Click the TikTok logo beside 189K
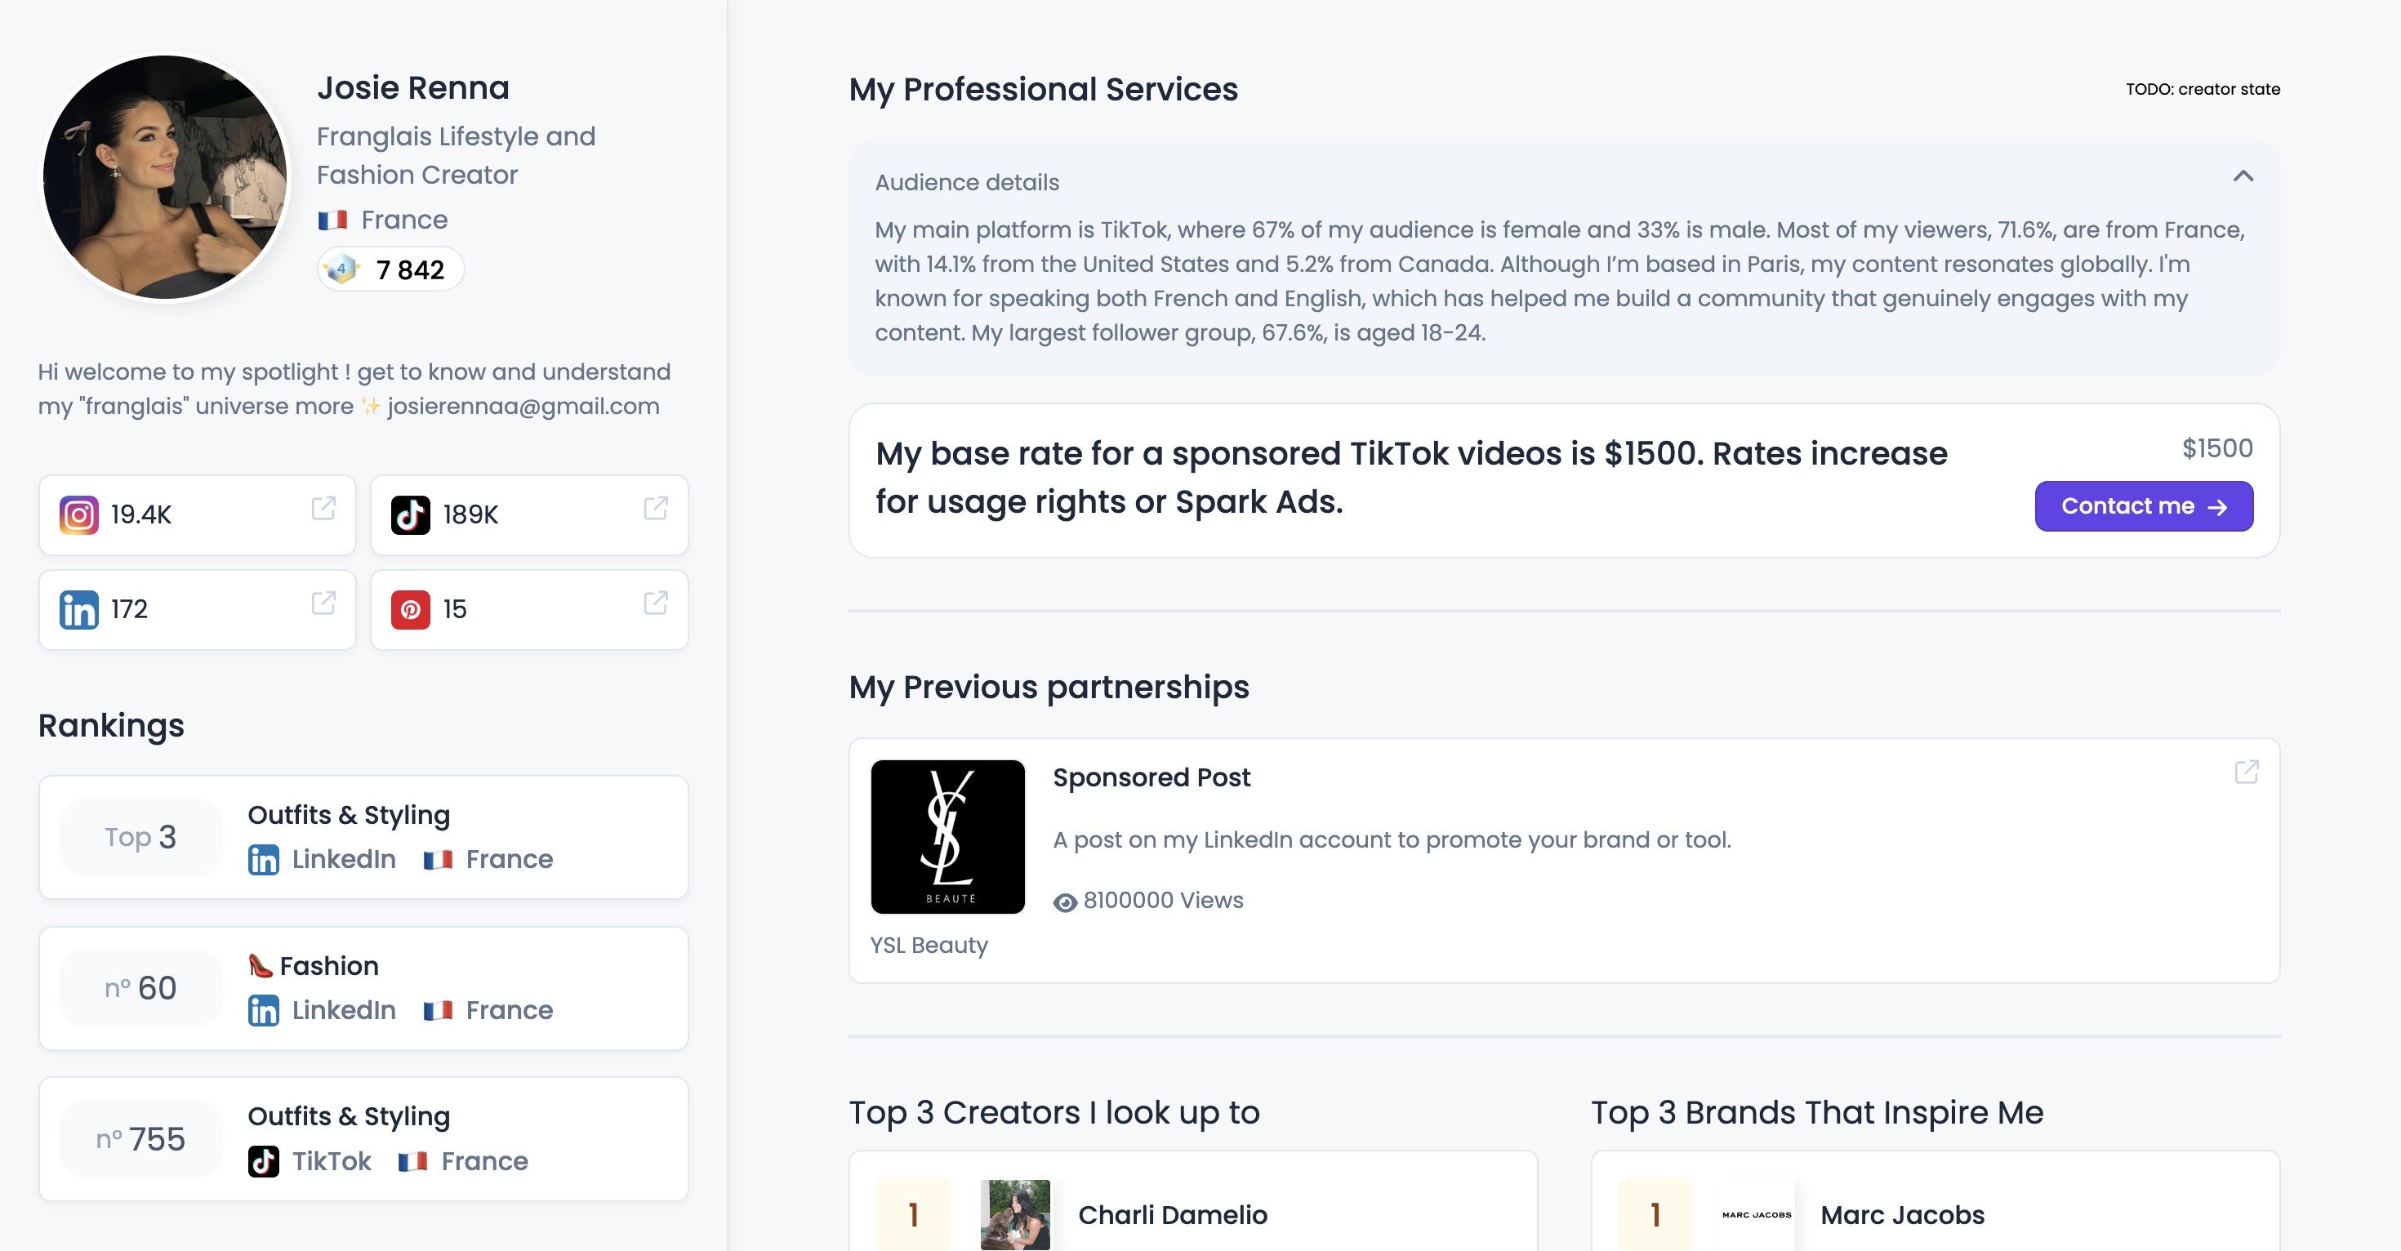Image resolution: width=2401 pixels, height=1251 pixels. pyautogui.click(x=410, y=514)
